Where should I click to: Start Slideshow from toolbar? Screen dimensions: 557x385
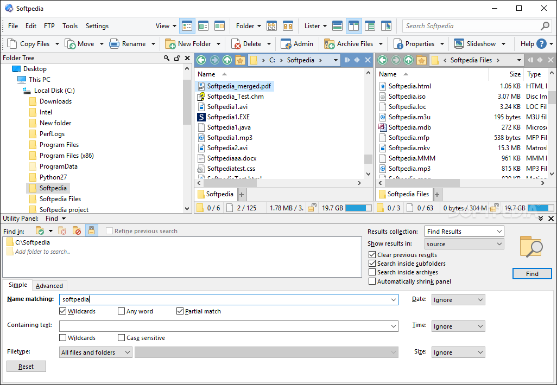459,43
